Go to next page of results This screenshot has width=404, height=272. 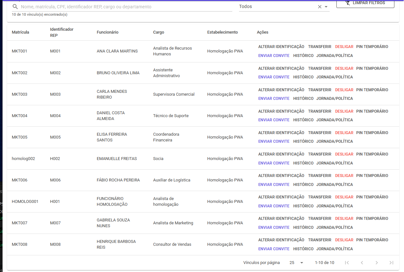click(376, 263)
